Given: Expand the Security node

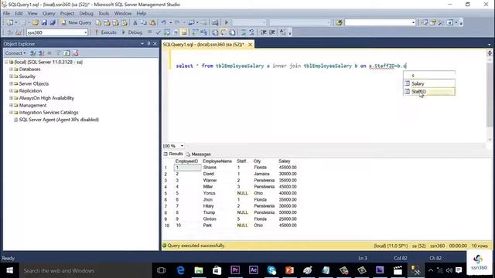Looking at the screenshot, I should point(11,76).
